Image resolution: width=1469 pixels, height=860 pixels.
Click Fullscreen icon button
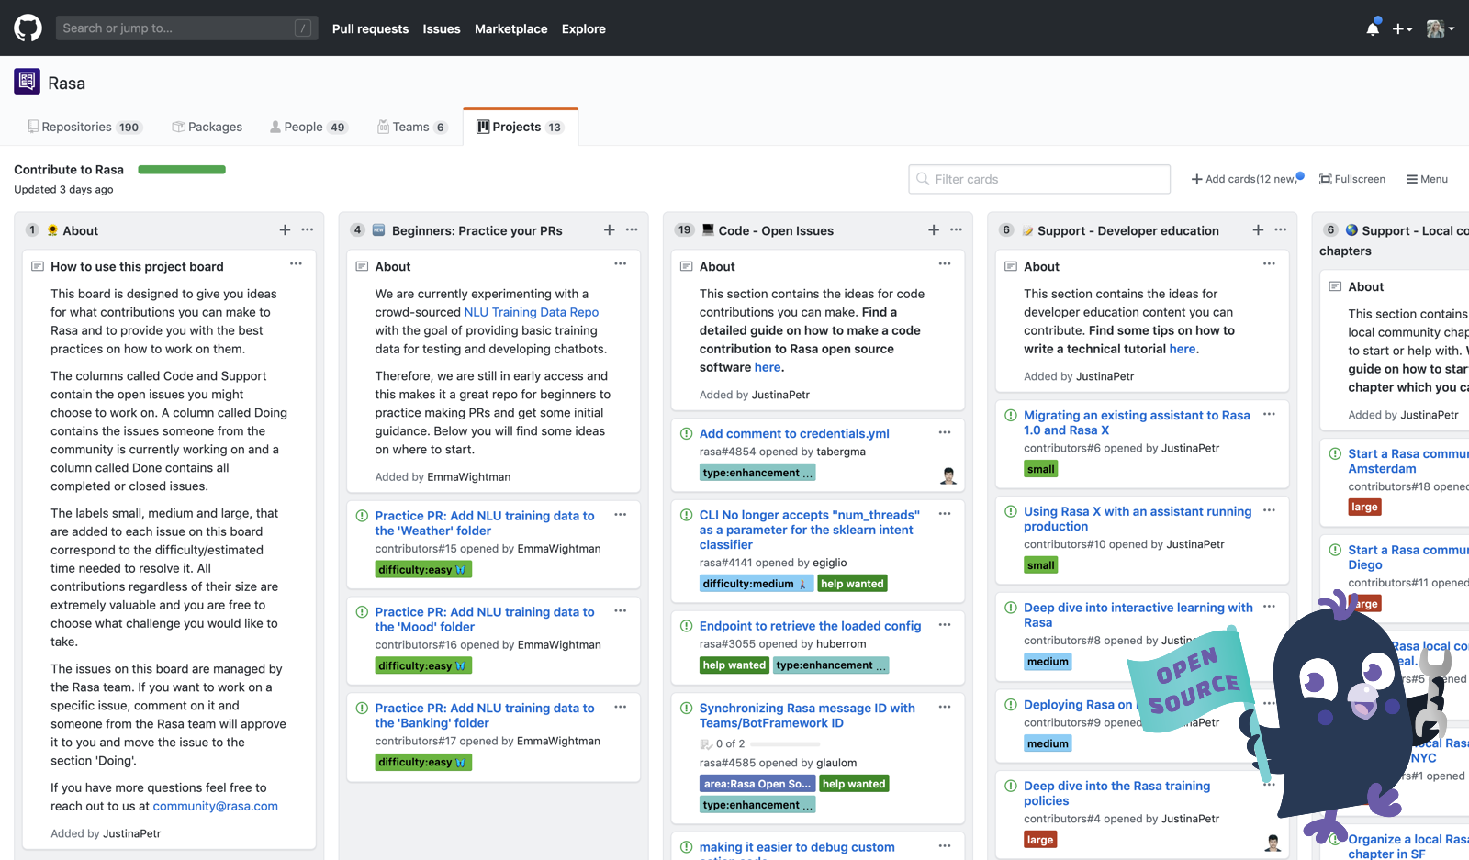point(1352,179)
